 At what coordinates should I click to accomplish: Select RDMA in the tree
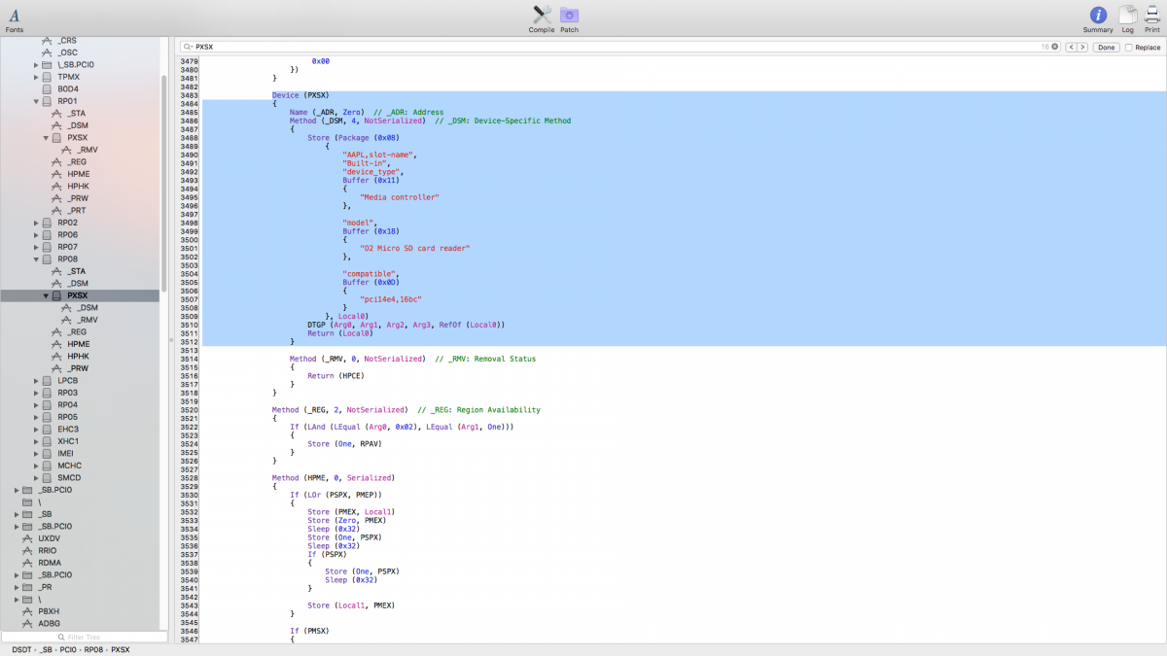tap(50, 563)
